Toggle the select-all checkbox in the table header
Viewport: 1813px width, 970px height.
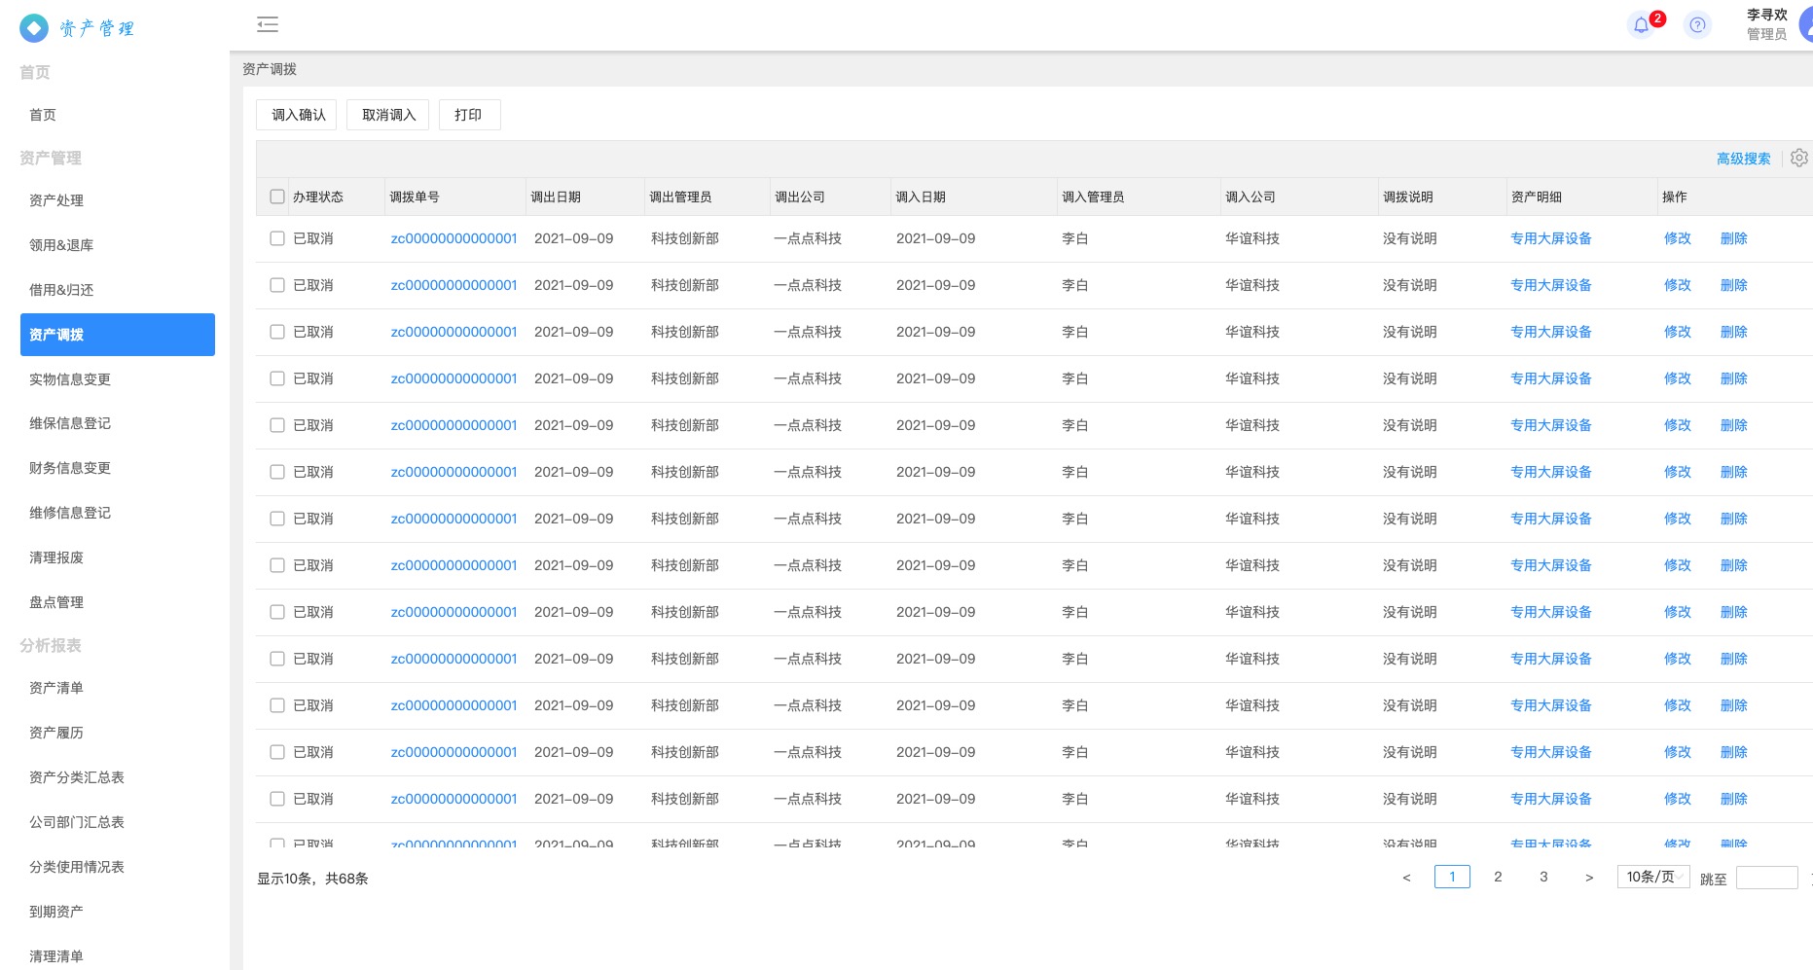coord(277,197)
